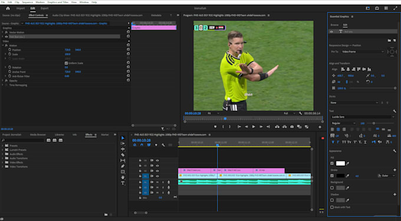Viewport: 401px width, 221px height.
Task: Click the Quick Export icon in header
Action: click(377, 8)
